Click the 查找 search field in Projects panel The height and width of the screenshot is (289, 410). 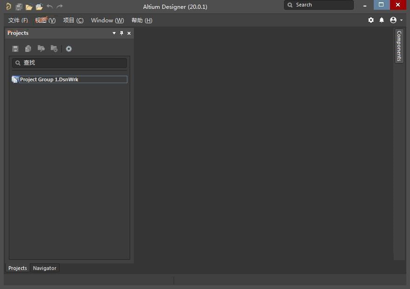pyautogui.click(x=70, y=63)
